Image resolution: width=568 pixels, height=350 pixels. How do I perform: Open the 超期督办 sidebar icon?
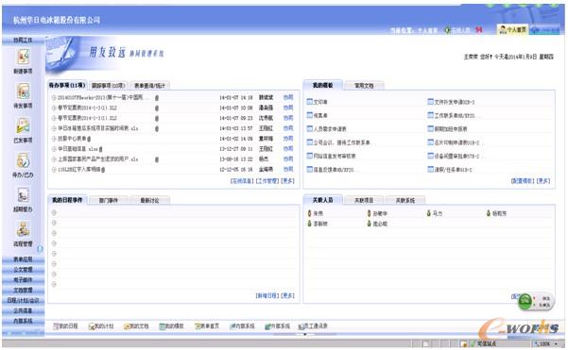[x=24, y=195]
